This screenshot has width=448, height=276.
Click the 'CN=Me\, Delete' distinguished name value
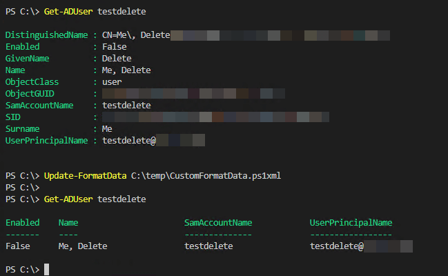tap(136, 34)
